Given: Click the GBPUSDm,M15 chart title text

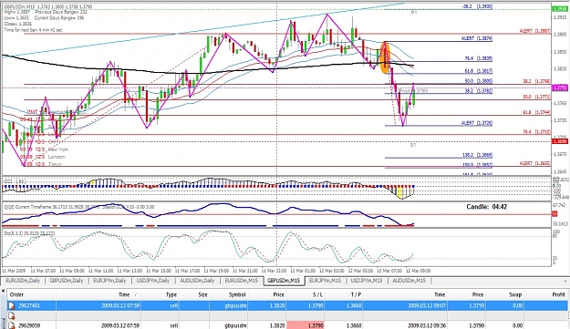Looking at the screenshot, I should [x=48, y=7].
